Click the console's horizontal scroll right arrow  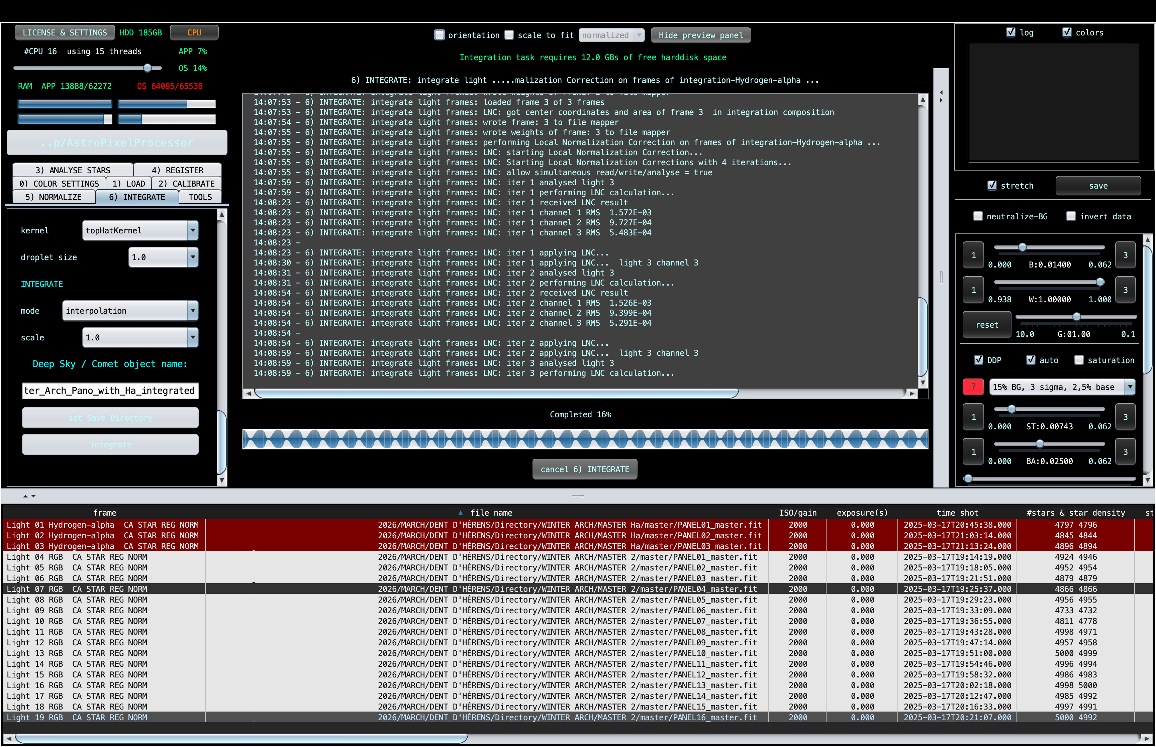[x=911, y=393]
